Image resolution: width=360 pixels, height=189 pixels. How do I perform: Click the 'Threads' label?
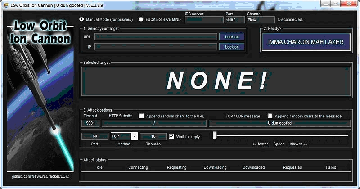153,144
